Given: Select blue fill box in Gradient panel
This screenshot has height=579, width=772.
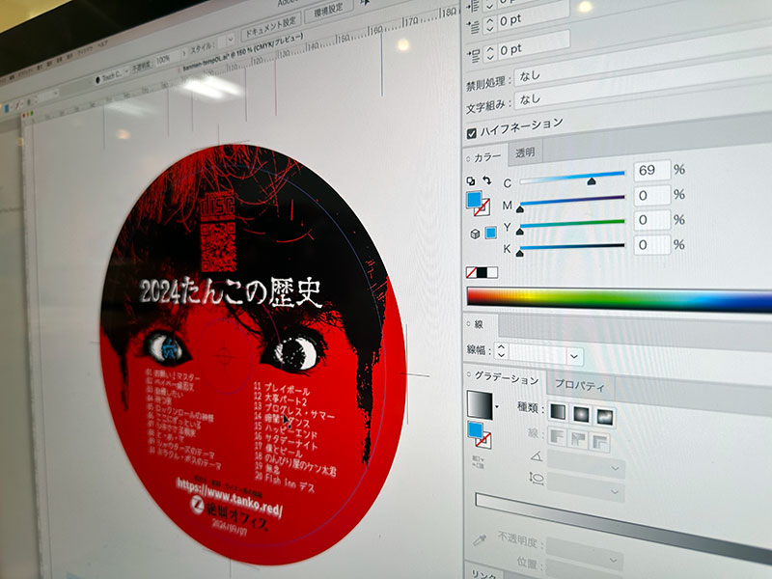Looking at the screenshot, I should click(475, 429).
